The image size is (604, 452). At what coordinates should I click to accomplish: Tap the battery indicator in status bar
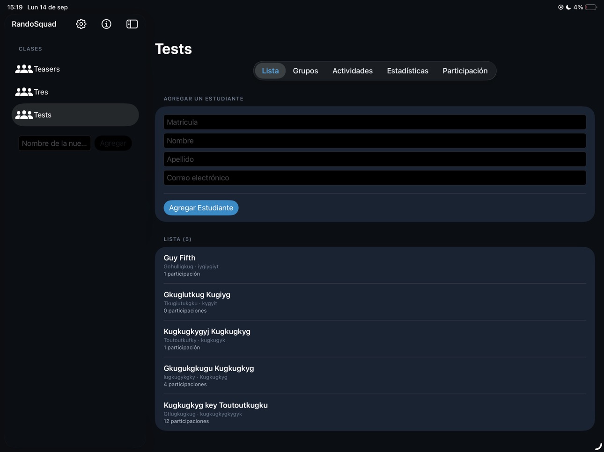coord(591,7)
